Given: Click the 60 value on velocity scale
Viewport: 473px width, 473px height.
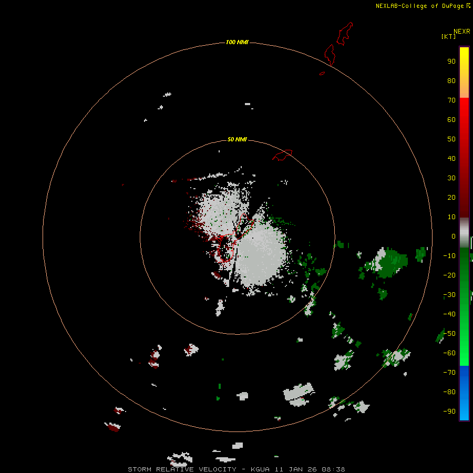Looking at the screenshot, I should pyautogui.click(x=451, y=119).
